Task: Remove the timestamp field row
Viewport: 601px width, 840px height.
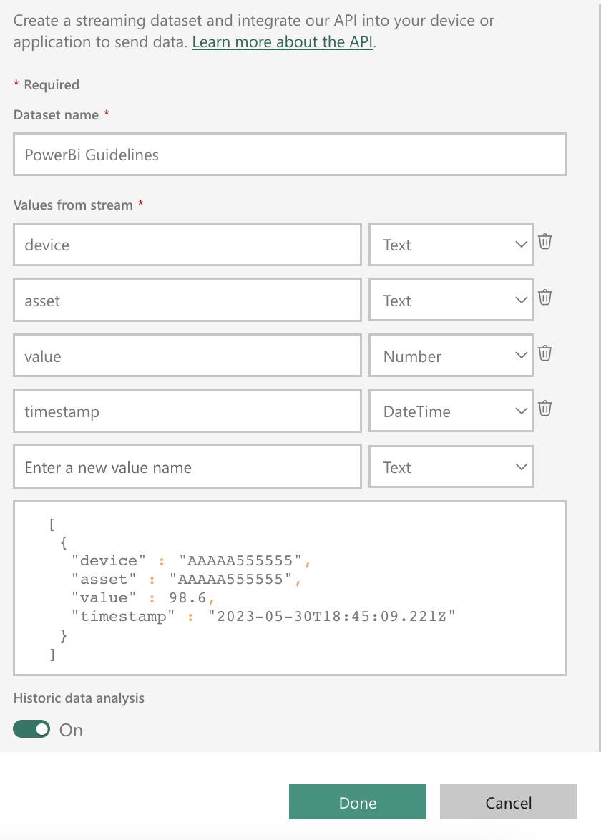Action: 545,409
